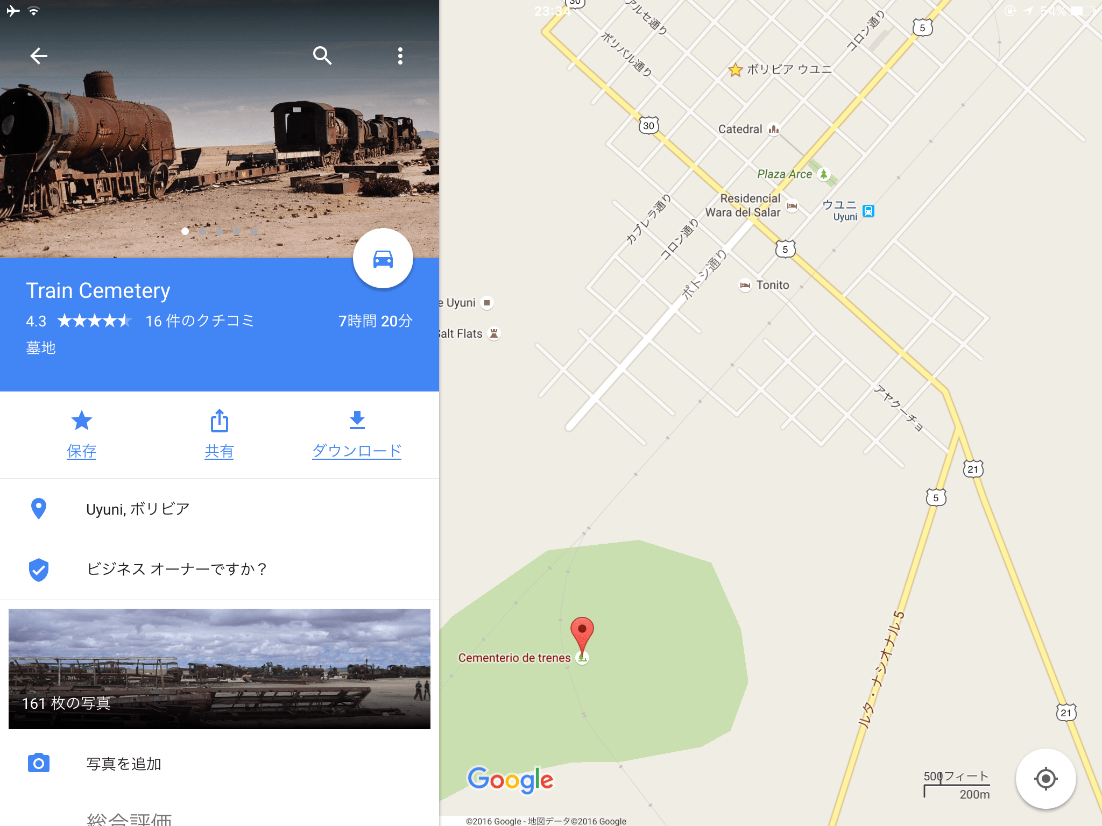1102x826 pixels.
Task: Save Train Cemetery with the star icon
Action: coord(82,421)
